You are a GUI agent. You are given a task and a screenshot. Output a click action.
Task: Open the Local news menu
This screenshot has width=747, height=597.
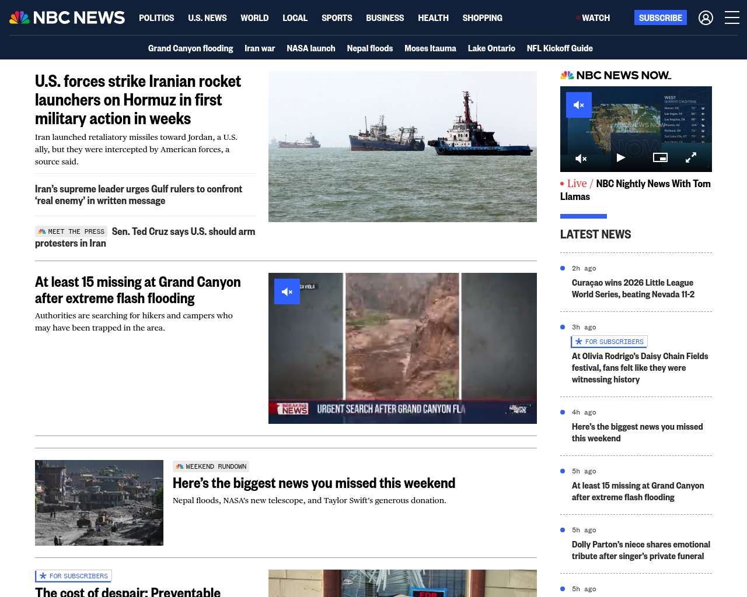295,18
